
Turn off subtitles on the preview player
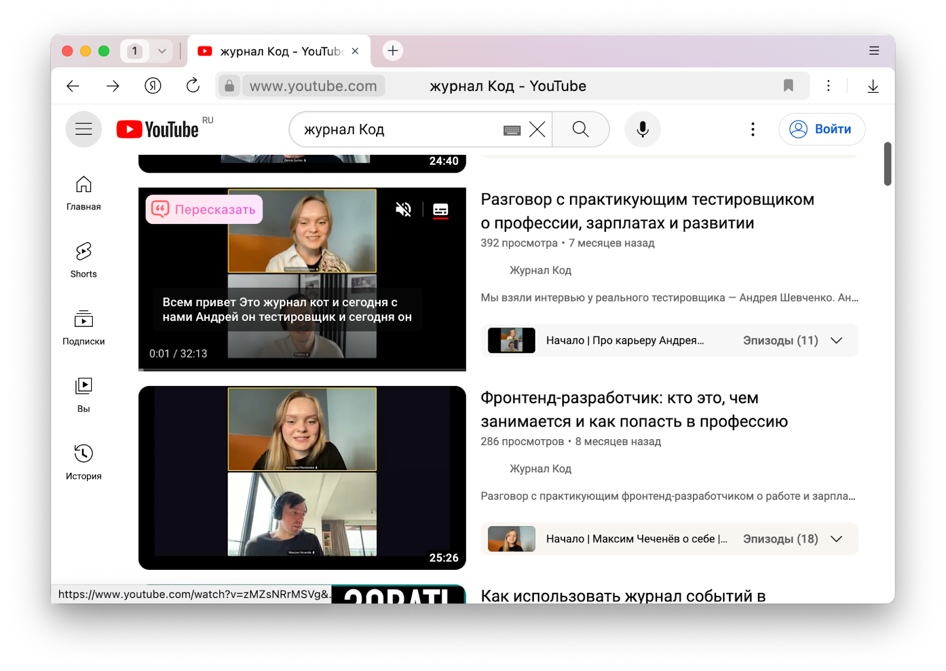442,210
